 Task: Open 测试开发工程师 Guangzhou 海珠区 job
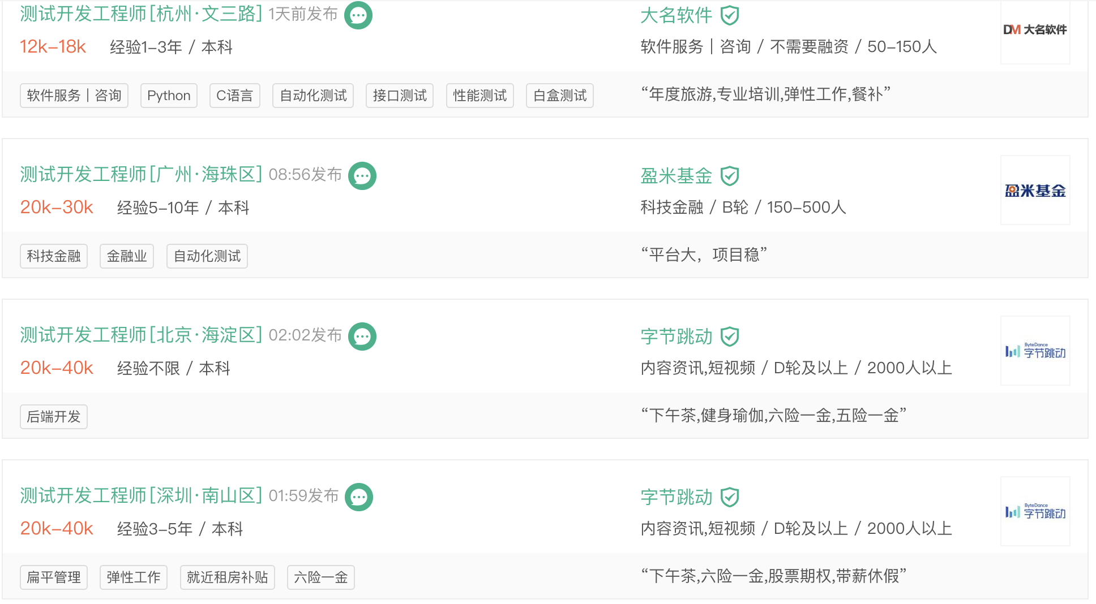[x=141, y=175]
